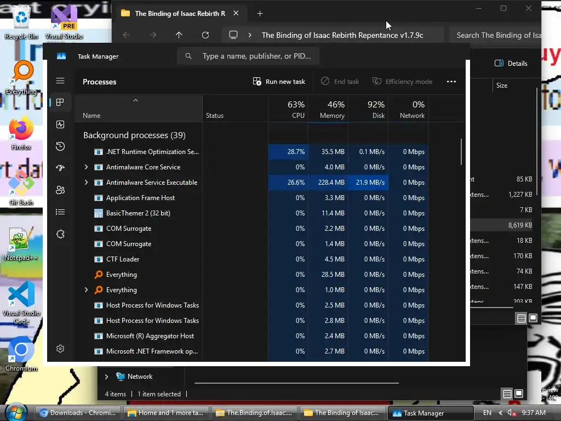Close The Binding of Isaac Explorer tab
Image resolution: width=561 pixels, height=421 pixels.
236,13
